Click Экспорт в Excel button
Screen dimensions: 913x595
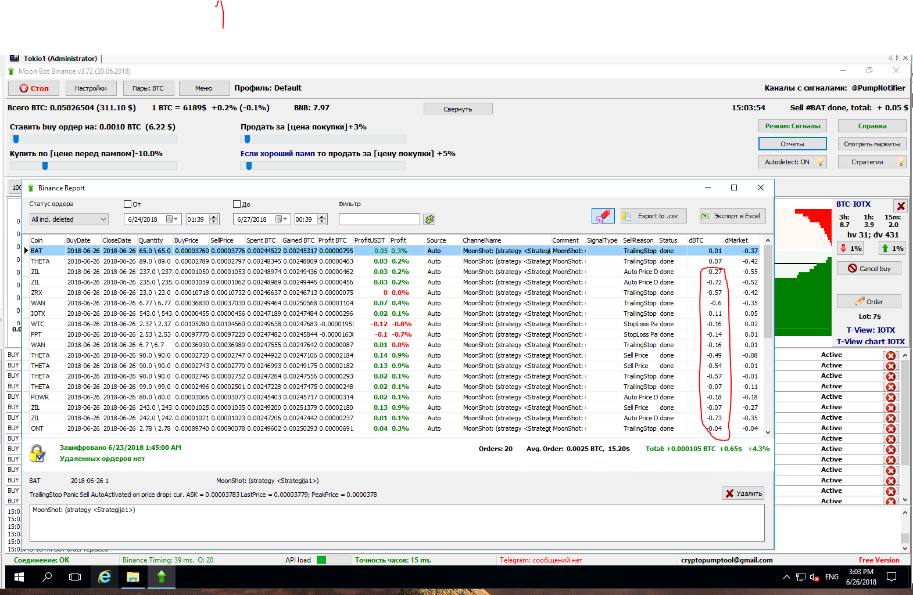coord(732,216)
